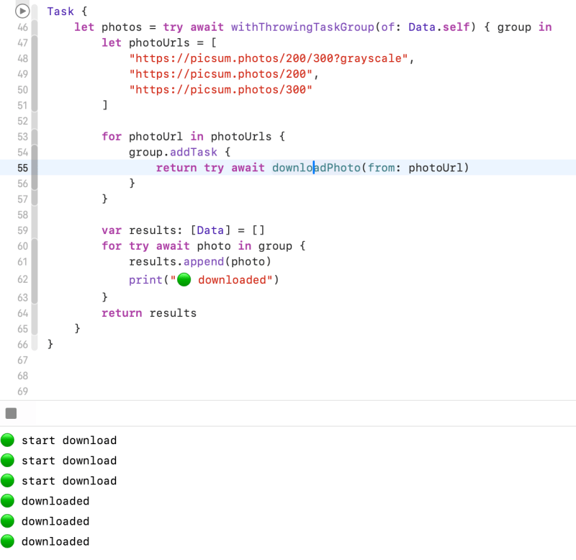576x560 pixels.
Task: Collapse the group.addTask closure at line 54
Action: [35, 153]
